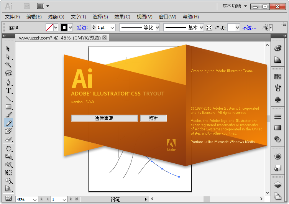289x204 pixels.
Task: Open the arrange documents dropdown
Action: coord(43,6)
